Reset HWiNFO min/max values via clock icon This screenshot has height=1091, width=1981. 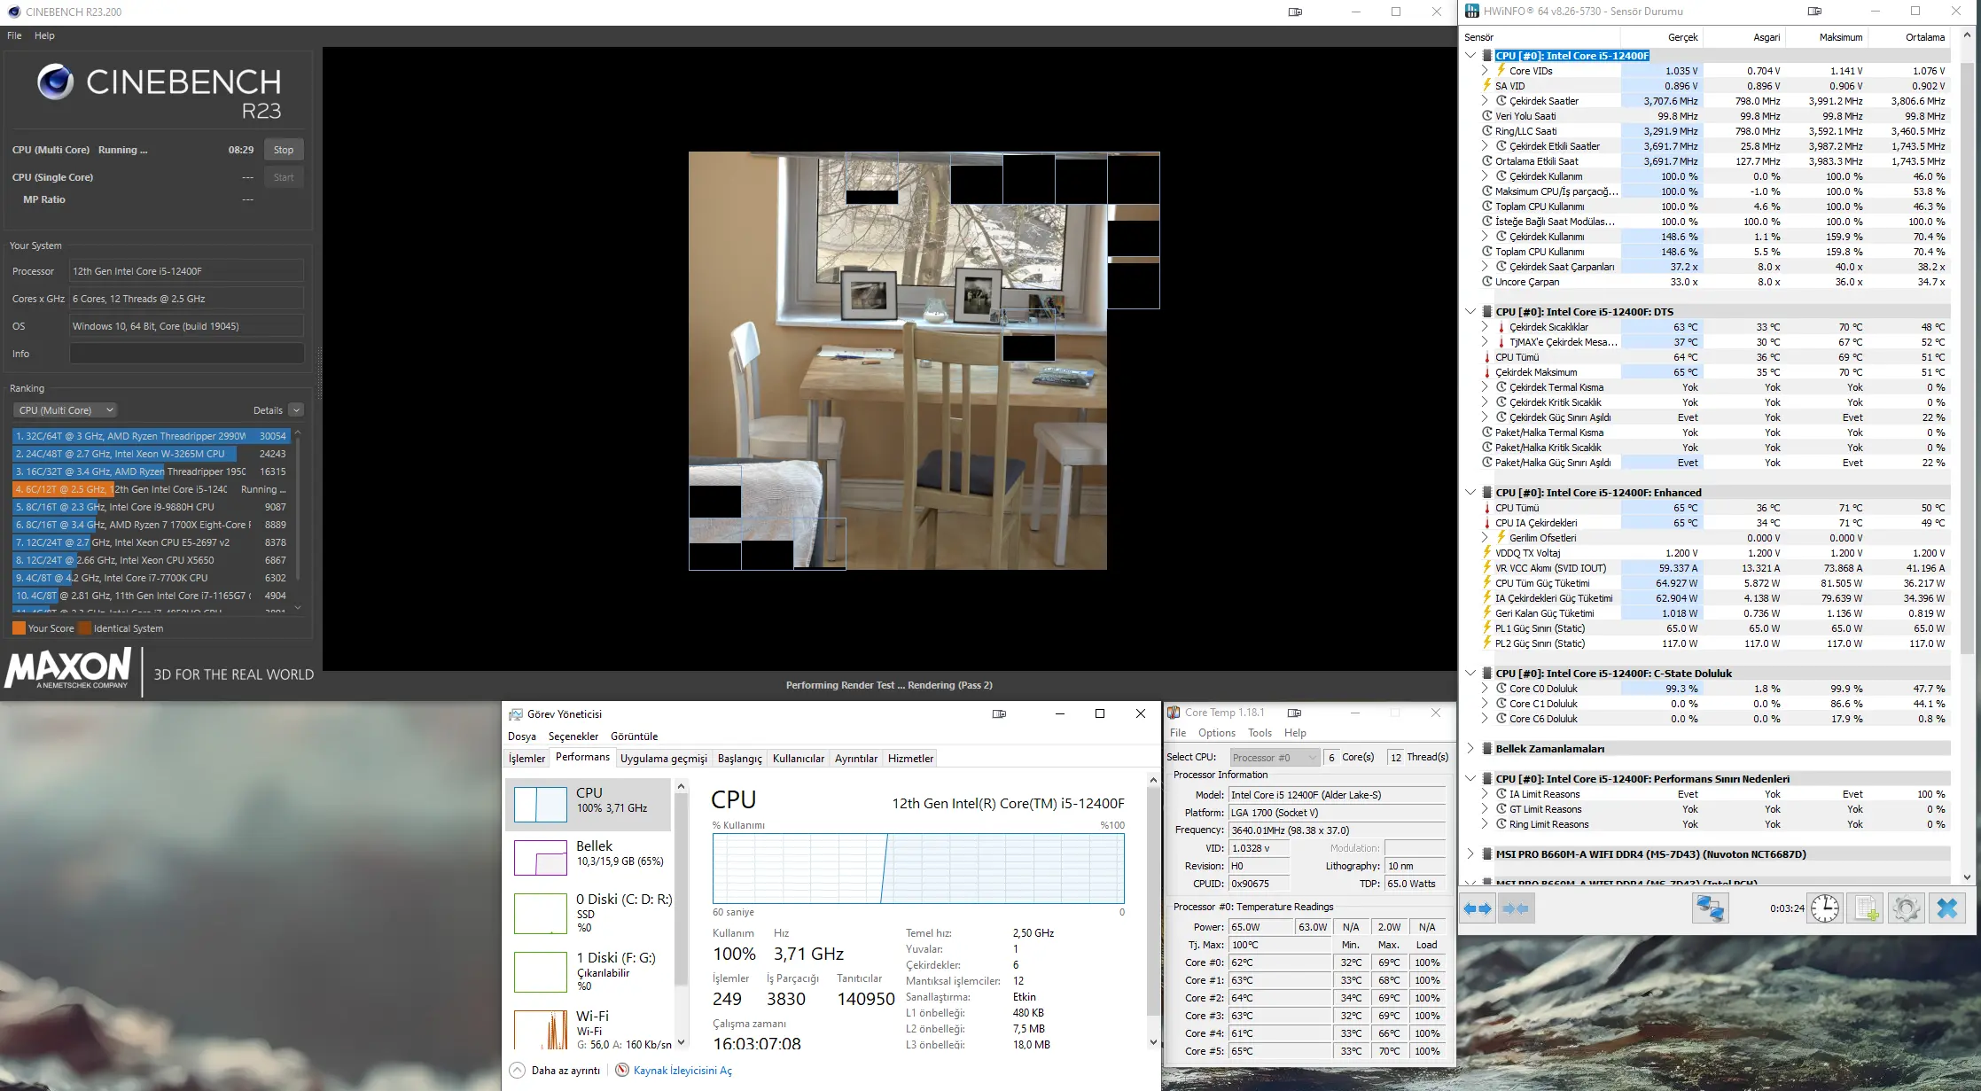(x=1825, y=908)
